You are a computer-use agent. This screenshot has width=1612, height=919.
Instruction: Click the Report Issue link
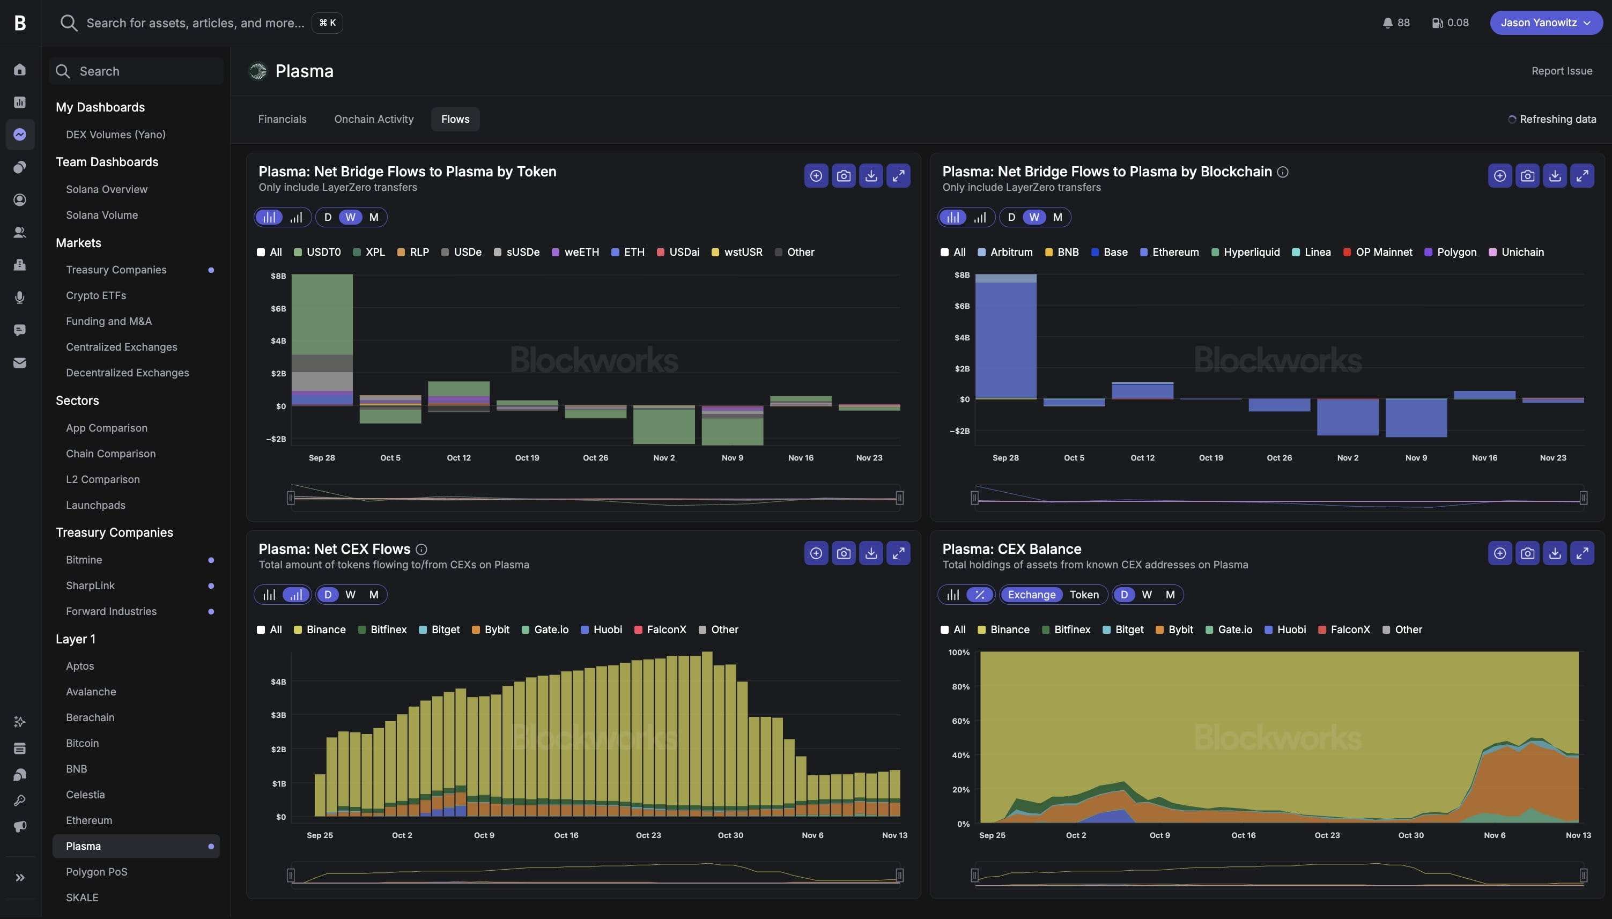[1561, 71]
